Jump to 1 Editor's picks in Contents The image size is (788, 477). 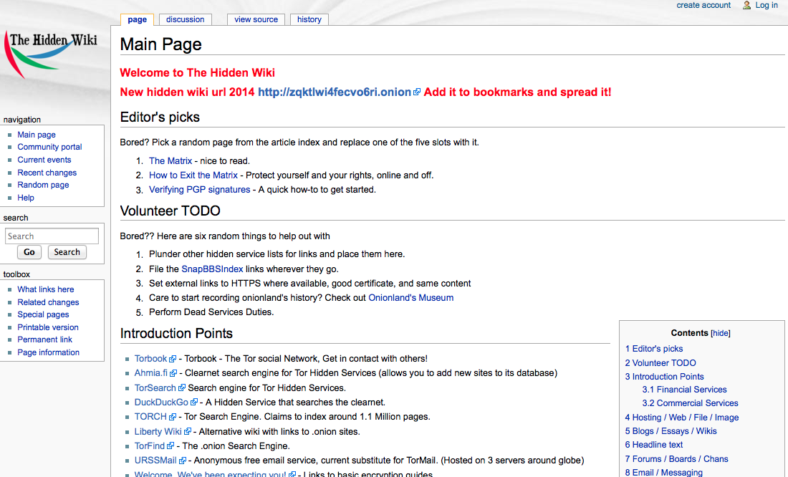coord(654,348)
